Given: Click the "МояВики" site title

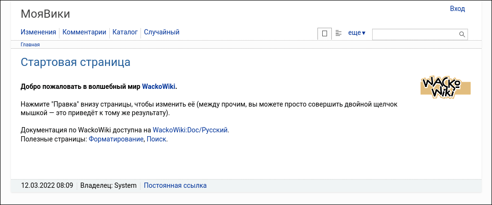Looking at the screenshot, I should (x=45, y=14).
